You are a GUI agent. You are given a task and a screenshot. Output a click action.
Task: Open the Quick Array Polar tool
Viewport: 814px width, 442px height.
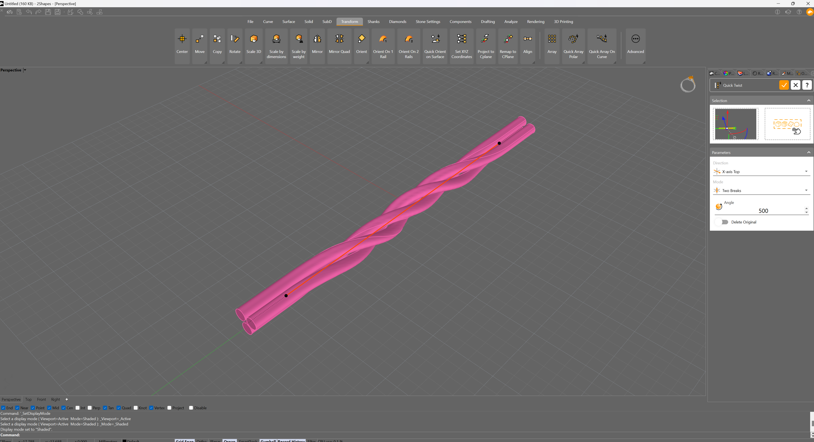coord(573,39)
